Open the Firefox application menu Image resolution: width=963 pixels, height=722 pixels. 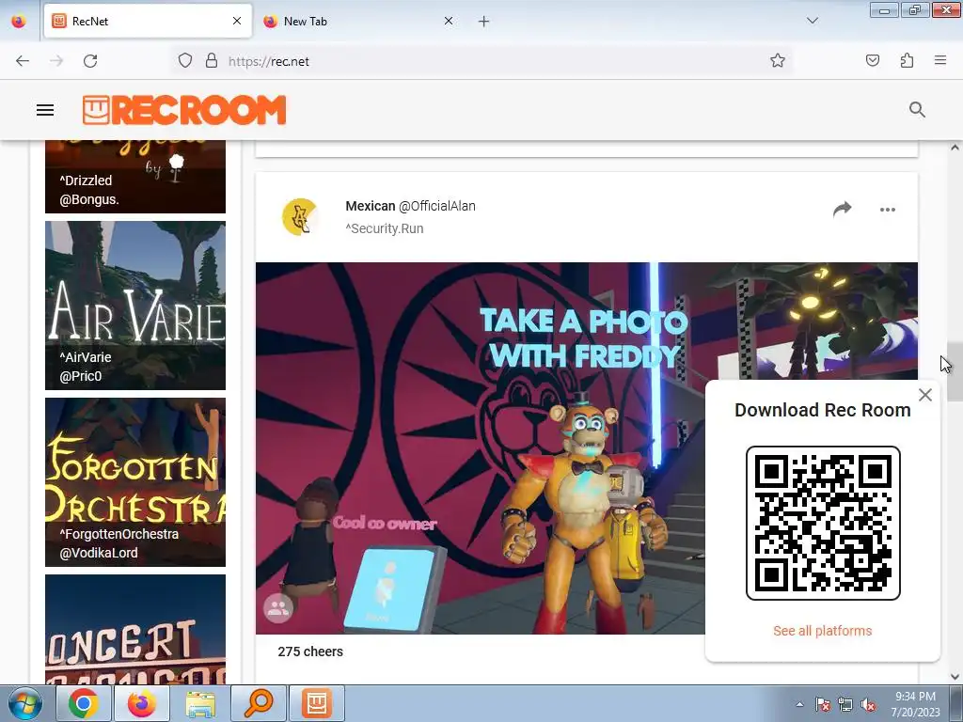[x=940, y=60]
